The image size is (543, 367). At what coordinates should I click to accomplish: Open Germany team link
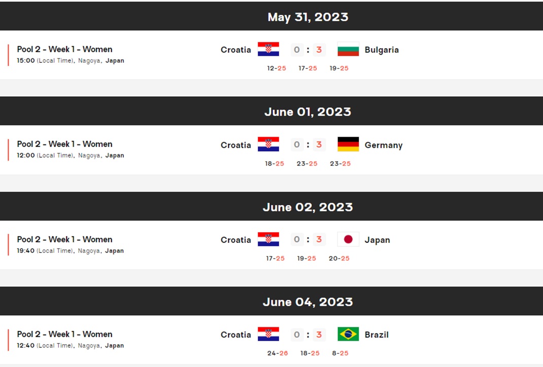pyautogui.click(x=384, y=145)
